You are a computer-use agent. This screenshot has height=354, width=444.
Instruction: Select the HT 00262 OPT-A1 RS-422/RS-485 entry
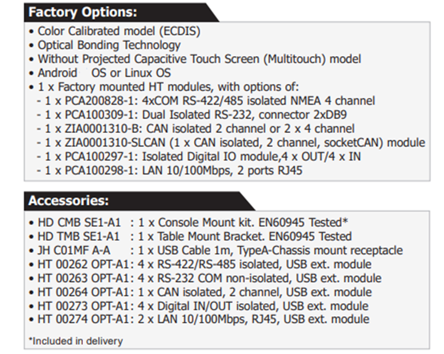pos(204,264)
